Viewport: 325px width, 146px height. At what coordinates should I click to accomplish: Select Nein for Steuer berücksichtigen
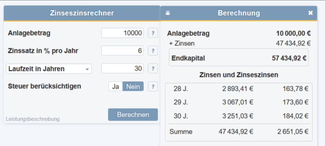(133, 86)
